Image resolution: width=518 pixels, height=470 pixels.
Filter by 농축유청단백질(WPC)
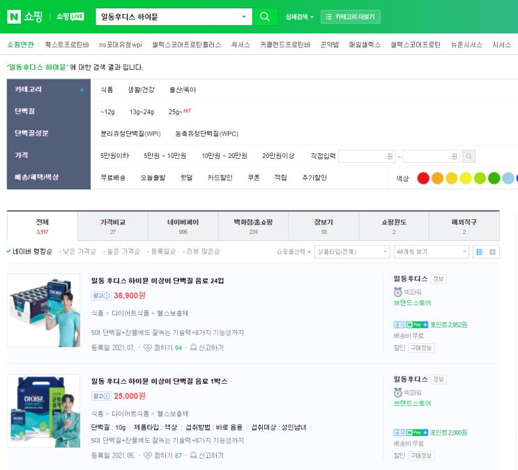(206, 134)
